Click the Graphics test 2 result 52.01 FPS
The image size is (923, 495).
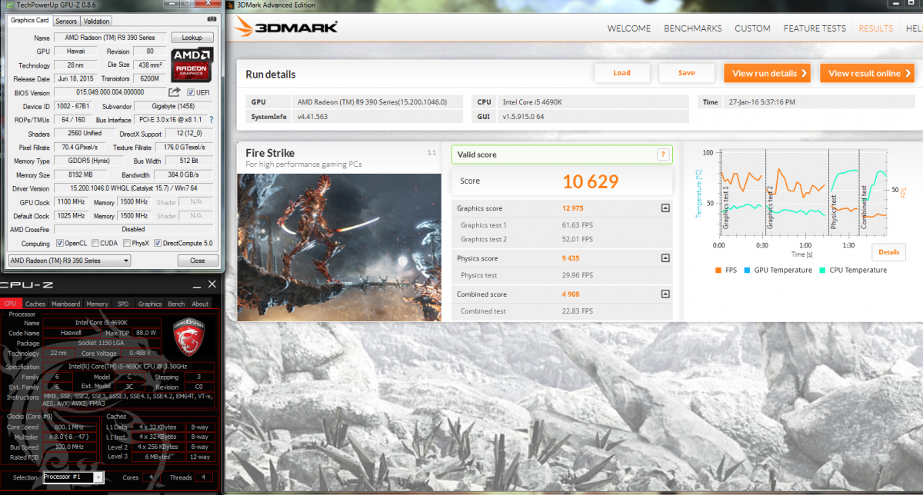click(x=578, y=240)
